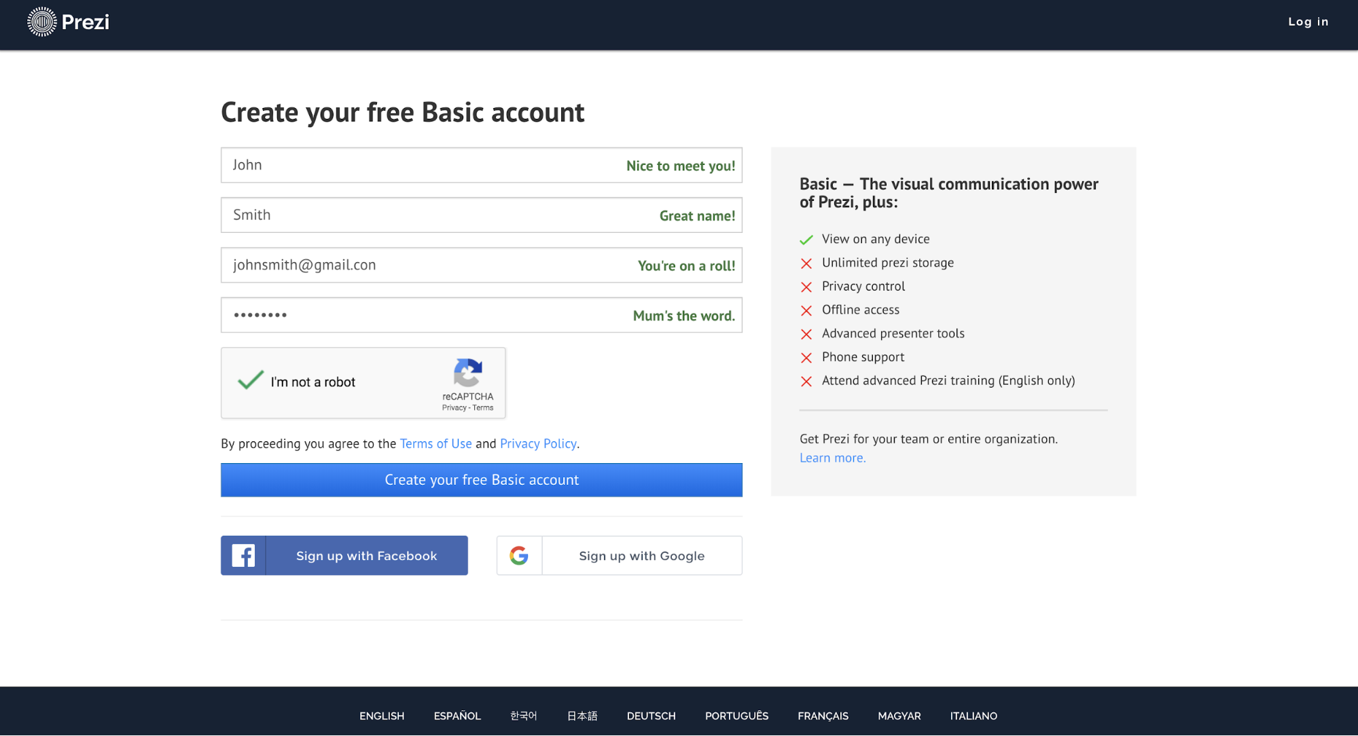Click the Google icon on signup button

518,555
